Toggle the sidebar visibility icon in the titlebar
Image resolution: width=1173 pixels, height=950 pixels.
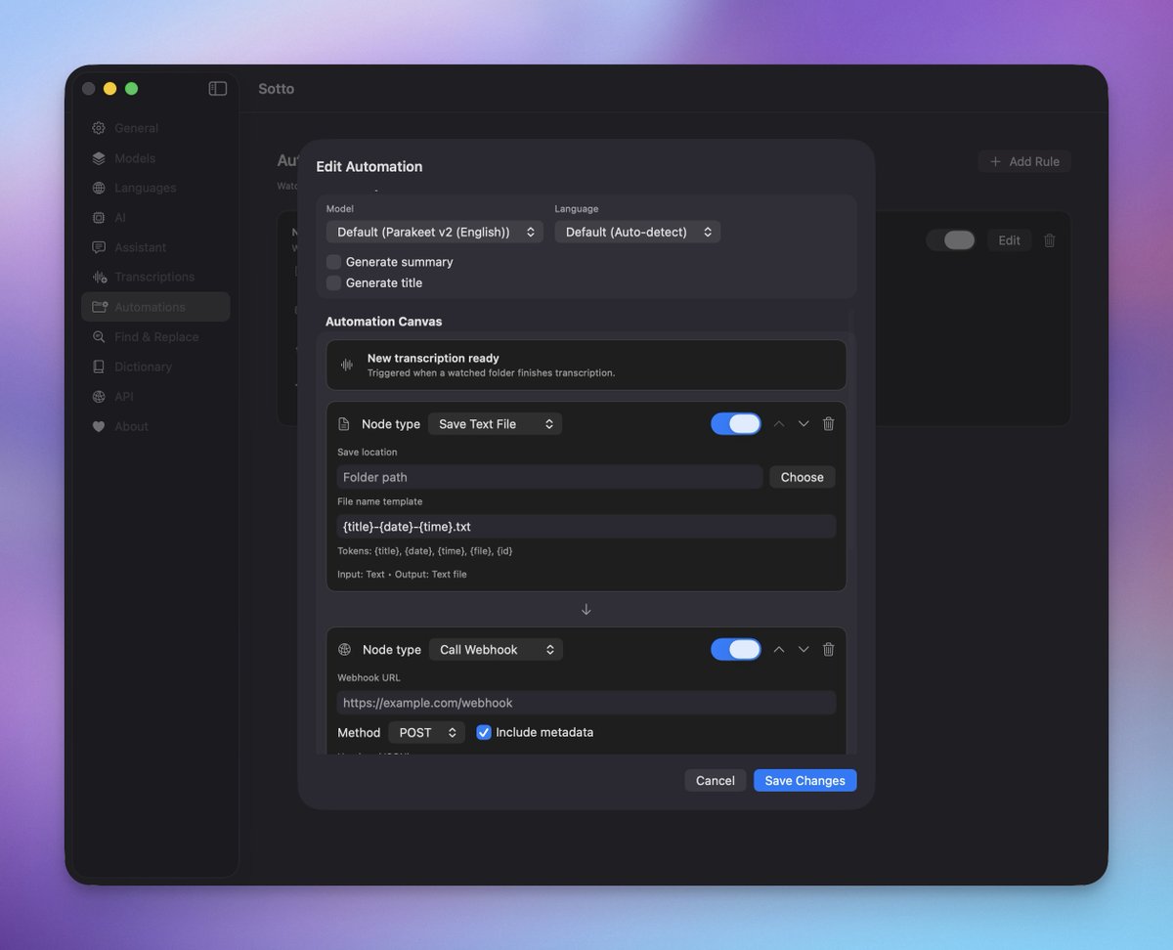tap(216, 88)
